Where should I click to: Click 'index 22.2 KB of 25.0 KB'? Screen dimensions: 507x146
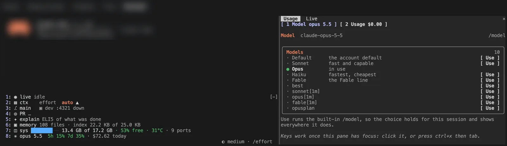click(x=107, y=125)
